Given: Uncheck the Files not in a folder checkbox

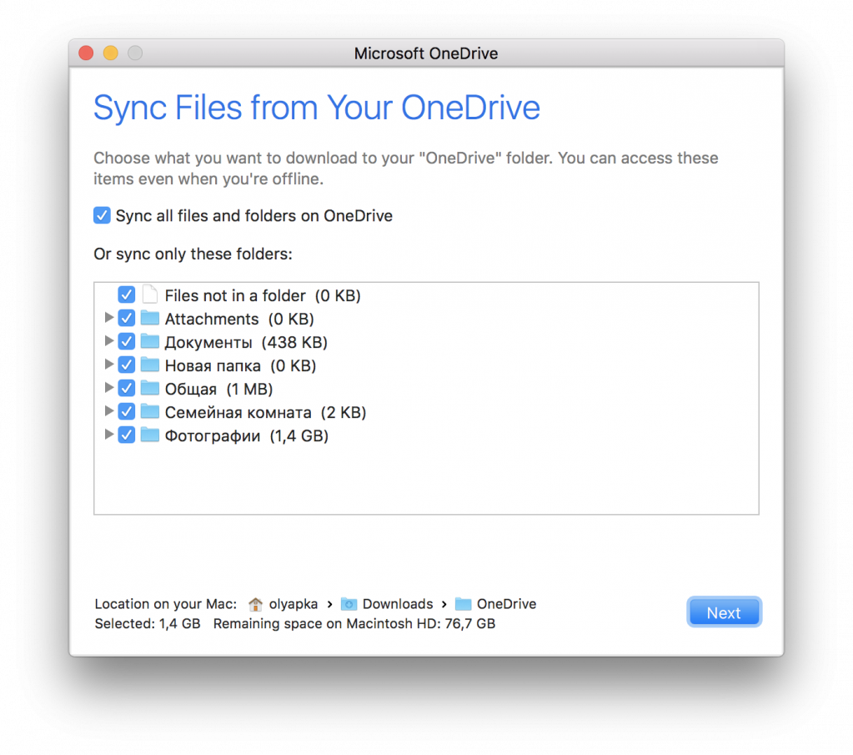Looking at the screenshot, I should point(127,295).
